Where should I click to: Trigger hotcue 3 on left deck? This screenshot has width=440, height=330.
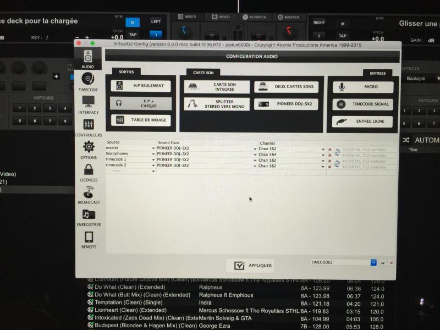tap(50, 108)
